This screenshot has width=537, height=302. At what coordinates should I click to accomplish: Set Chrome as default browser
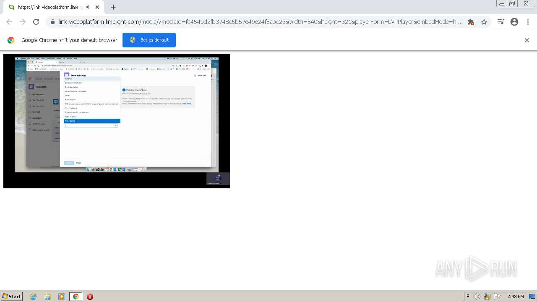tap(149, 40)
